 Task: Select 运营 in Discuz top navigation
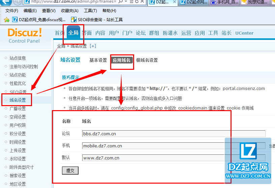click(x=186, y=33)
